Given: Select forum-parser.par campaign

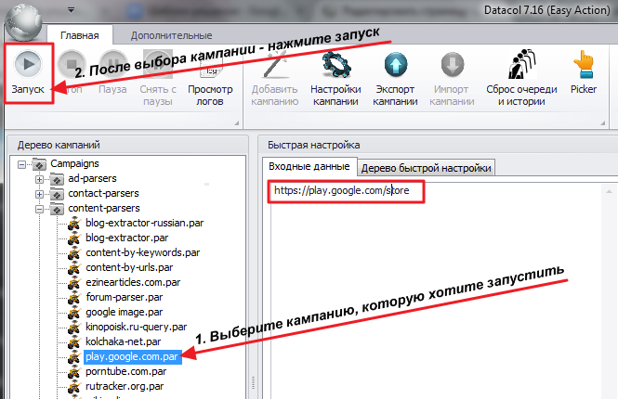Looking at the screenshot, I should pyautogui.click(x=125, y=297).
